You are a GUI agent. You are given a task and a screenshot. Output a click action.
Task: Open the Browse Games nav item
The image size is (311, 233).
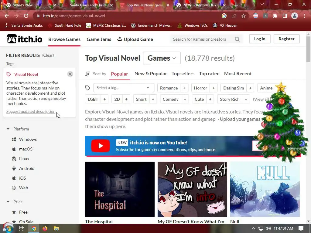pyautogui.click(x=64, y=39)
